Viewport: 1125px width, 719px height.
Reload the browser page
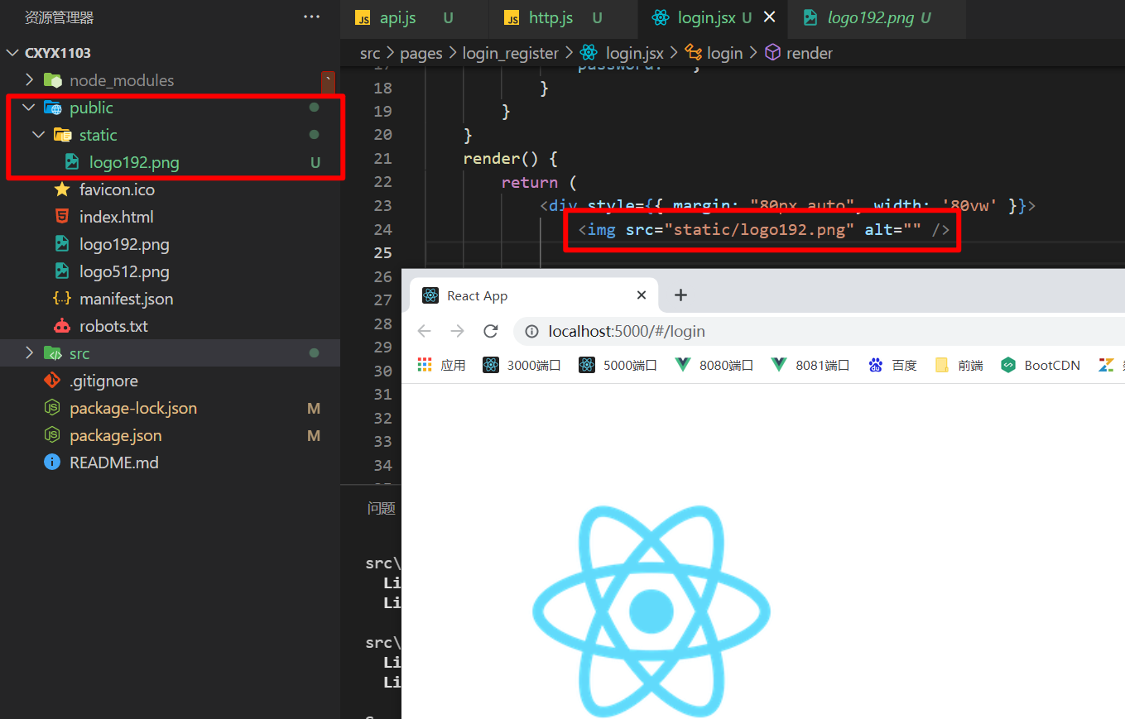click(490, 331)
